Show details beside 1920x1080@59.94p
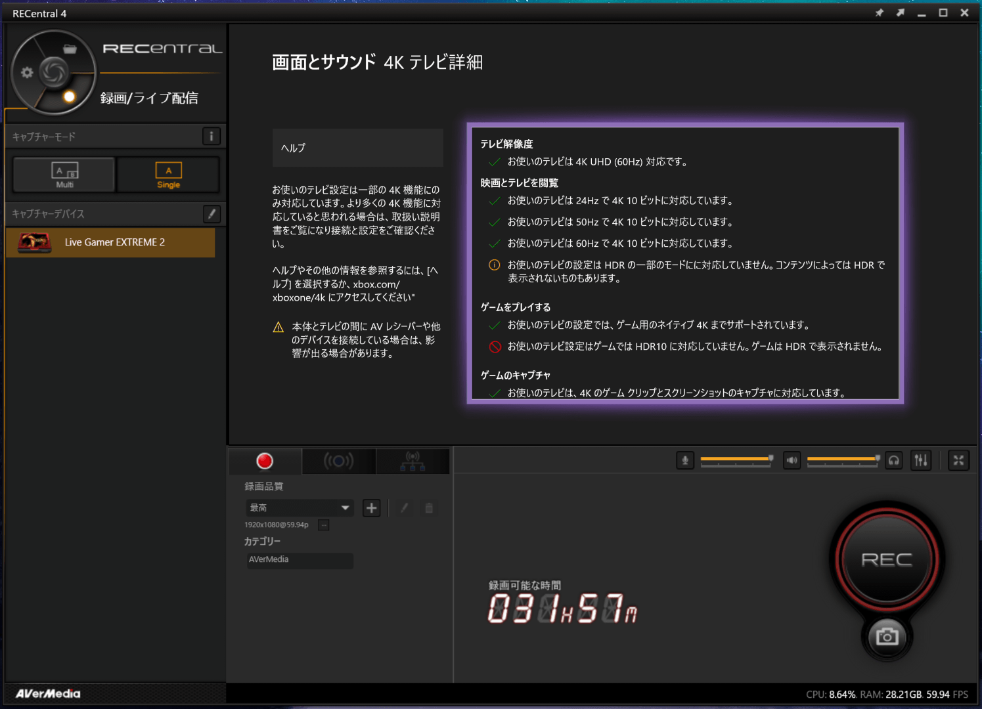 point(323,525)
